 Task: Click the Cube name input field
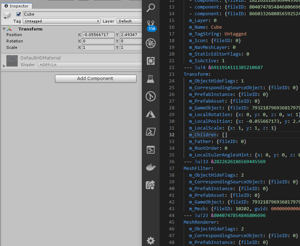tap(82, 14)
